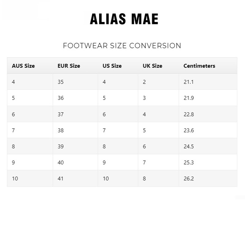
Task: Click the EUR size 38 cell
Action: (75, 130)
